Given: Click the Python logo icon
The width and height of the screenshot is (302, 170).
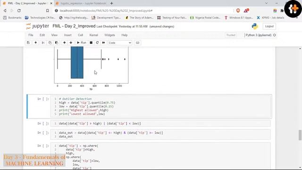Looking at the screenshot, I should click(255, 26).
